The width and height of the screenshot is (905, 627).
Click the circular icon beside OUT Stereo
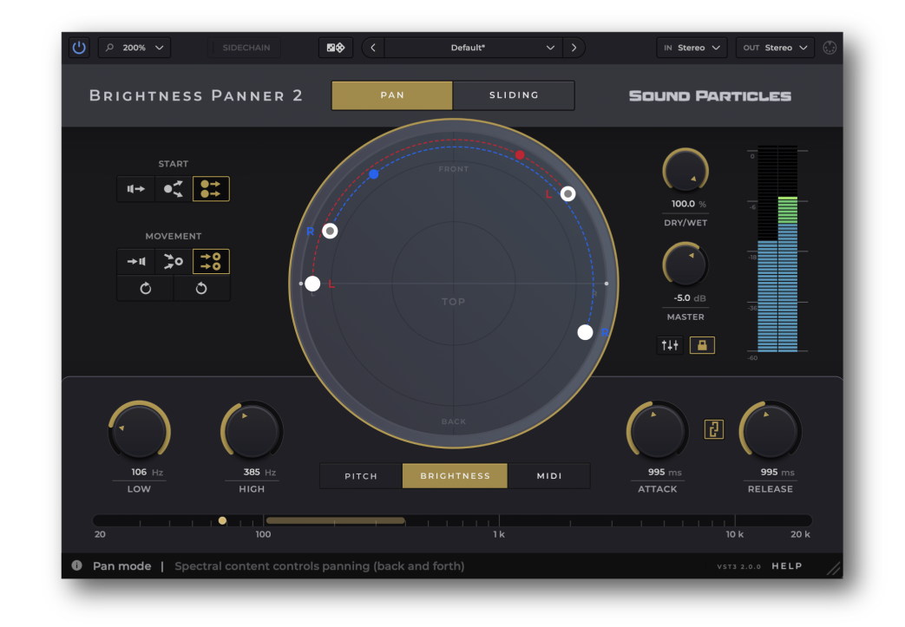830,48
